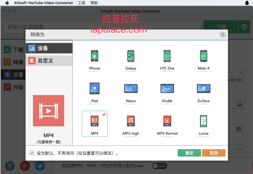Click the device profile icon in settings
The image size is (253, 174).
239,104
